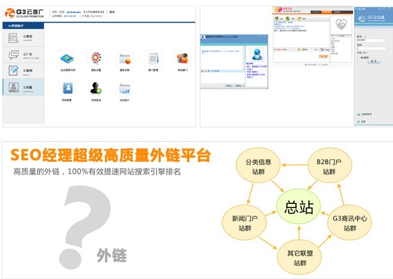Open the send options arrow in chat window
The image size is (393, 279).
click(244, 86)
